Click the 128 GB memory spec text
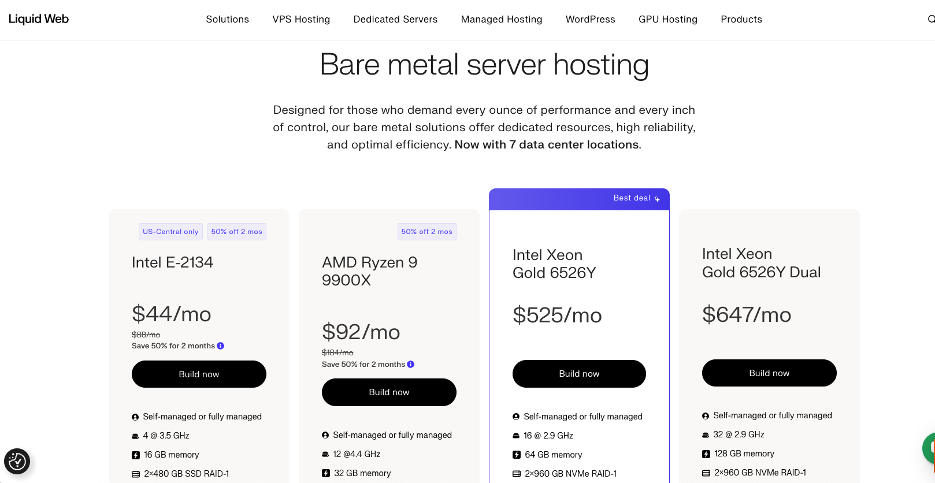Image resolution: width=935 pixels, height=483 pixels. [x=744, y=454]
